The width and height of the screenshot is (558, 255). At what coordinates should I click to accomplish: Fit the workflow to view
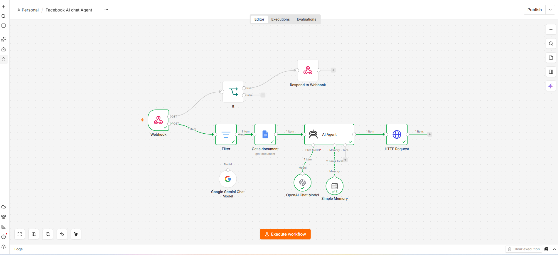(20, 234)
